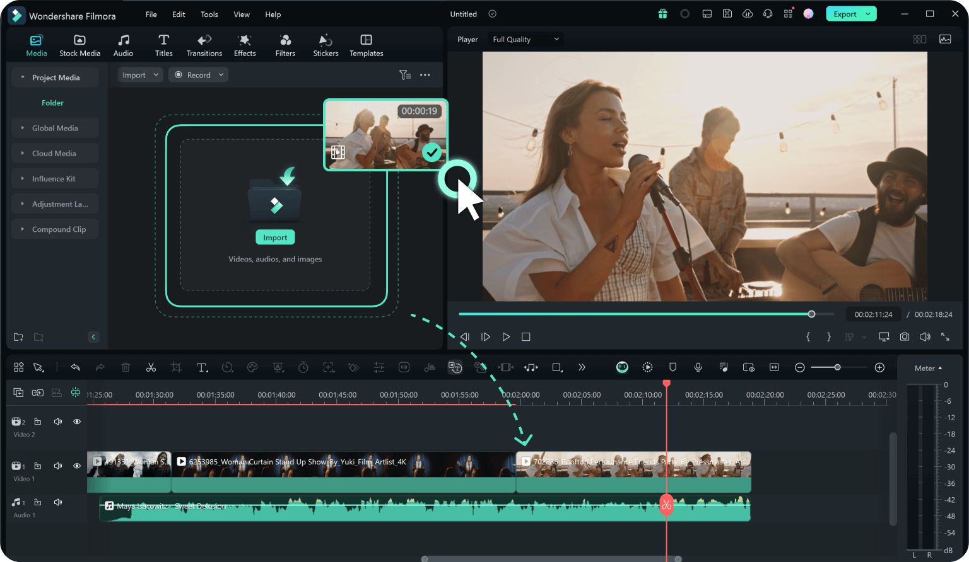Lock the Video 1 track
The height and width of the screenshot is (562, 969).
click(37, 466)
